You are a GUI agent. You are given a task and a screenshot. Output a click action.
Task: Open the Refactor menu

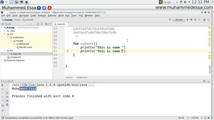[x=52, y=16]
